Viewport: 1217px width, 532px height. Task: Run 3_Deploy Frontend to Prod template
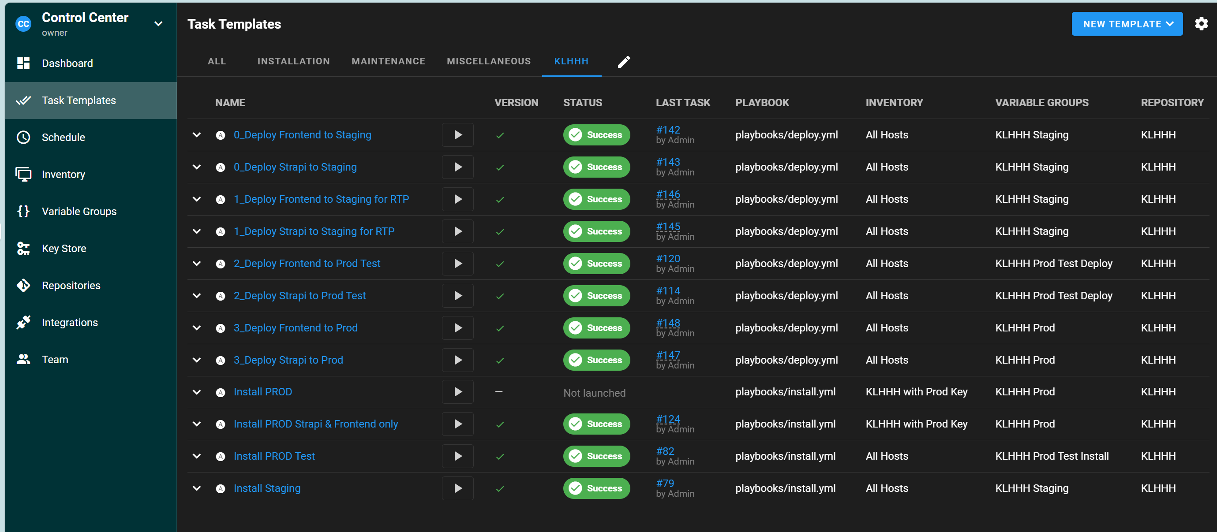click(x=458, y=327)
